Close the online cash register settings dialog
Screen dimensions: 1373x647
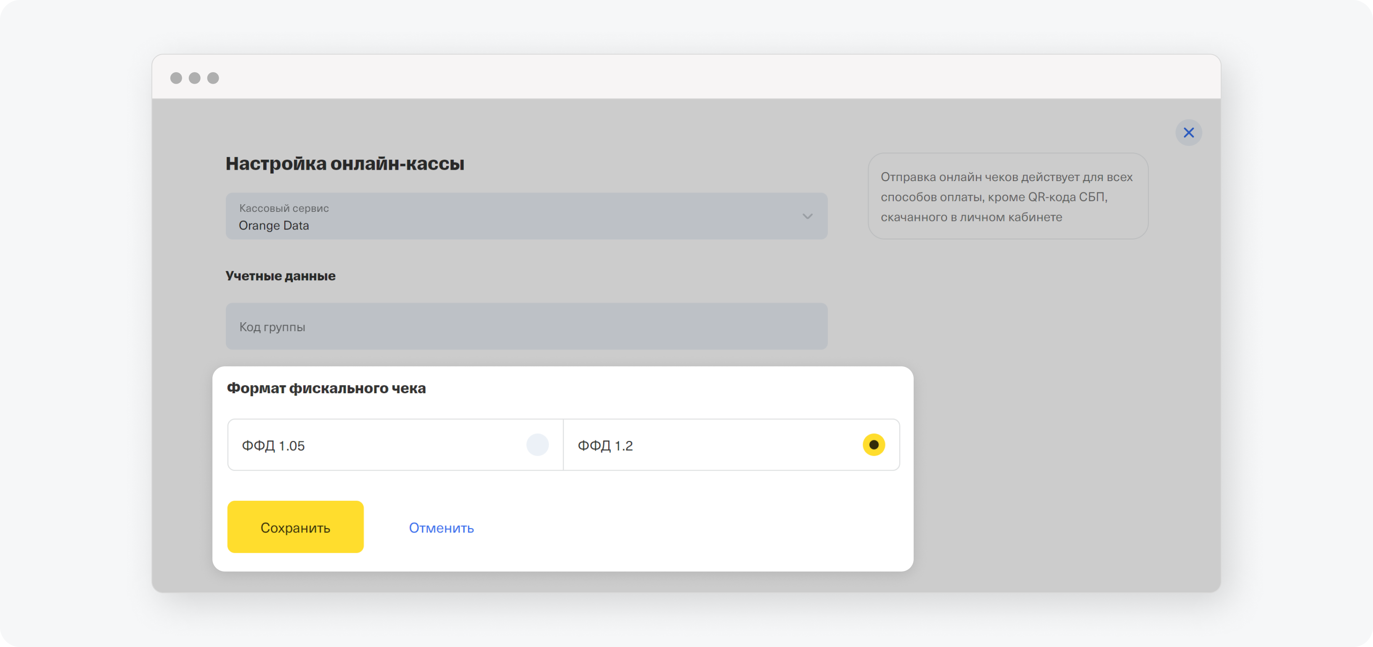click(1188, 133)
